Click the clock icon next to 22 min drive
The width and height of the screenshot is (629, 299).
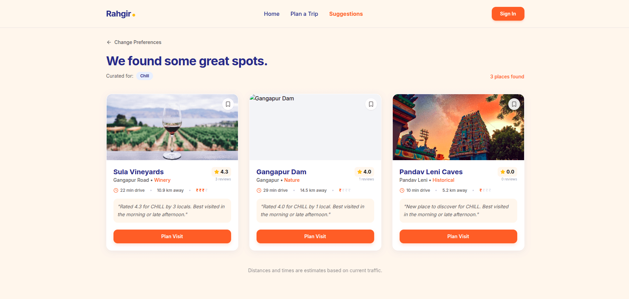[116, 190]
